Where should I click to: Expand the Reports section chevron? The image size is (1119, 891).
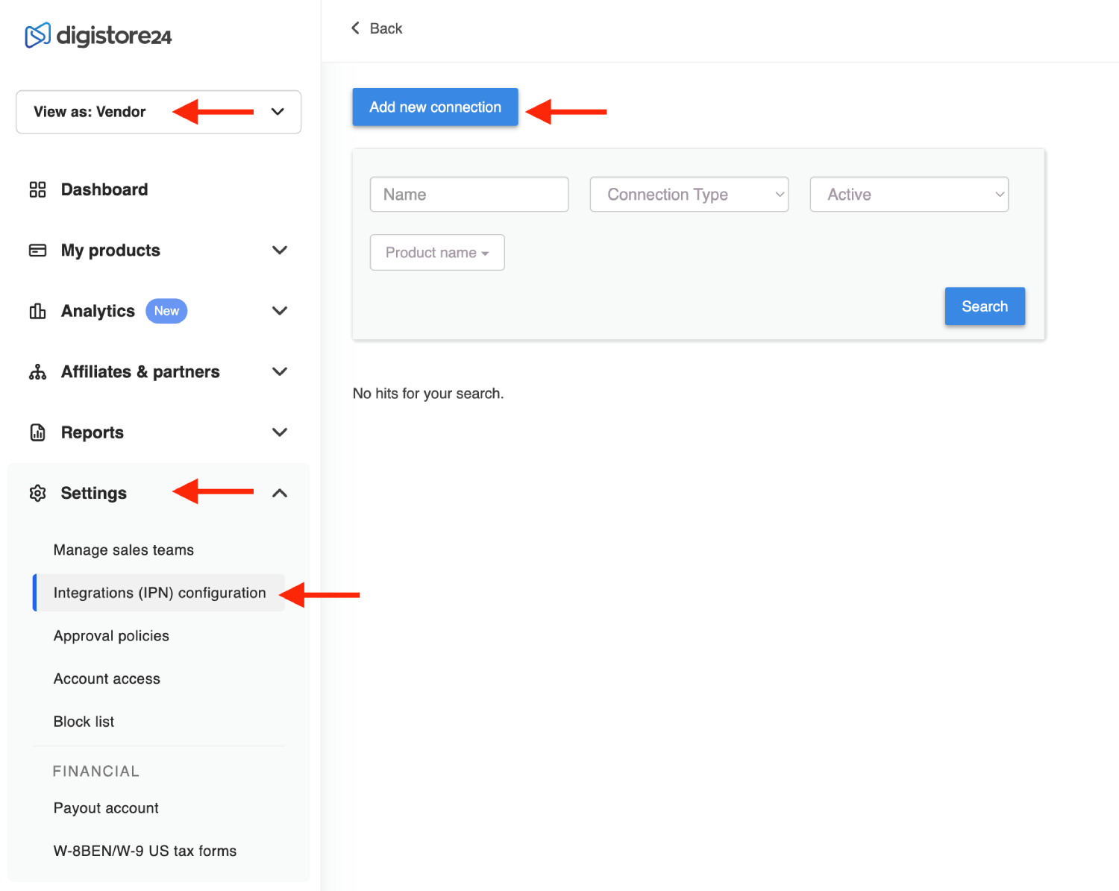point(280,432)
